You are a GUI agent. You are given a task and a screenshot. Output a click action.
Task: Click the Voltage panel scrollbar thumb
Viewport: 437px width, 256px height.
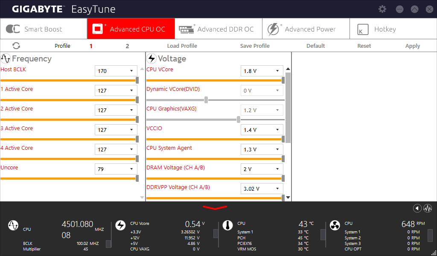288,108
